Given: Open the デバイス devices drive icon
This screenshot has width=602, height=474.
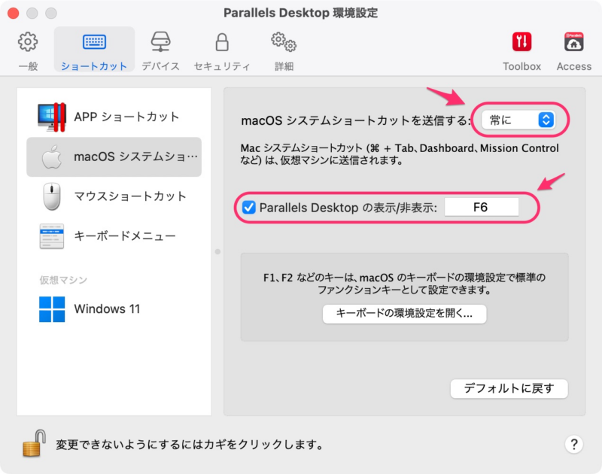Looking at the screenshot, I should coord(160,42).
